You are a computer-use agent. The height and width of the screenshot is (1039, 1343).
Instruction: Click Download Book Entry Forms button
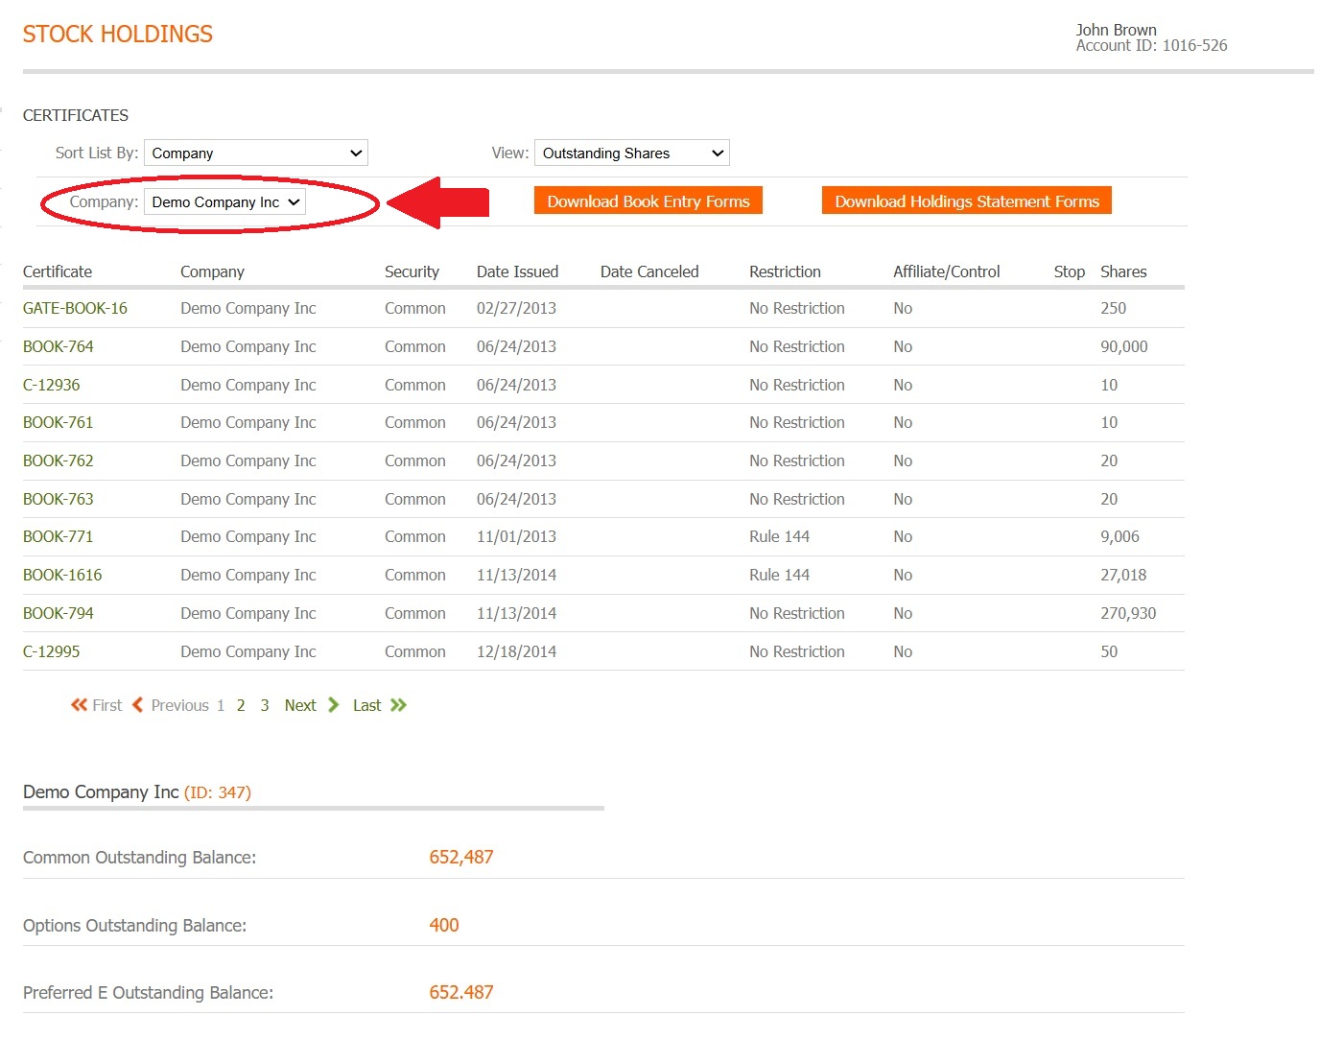click(x=648, y=201)
